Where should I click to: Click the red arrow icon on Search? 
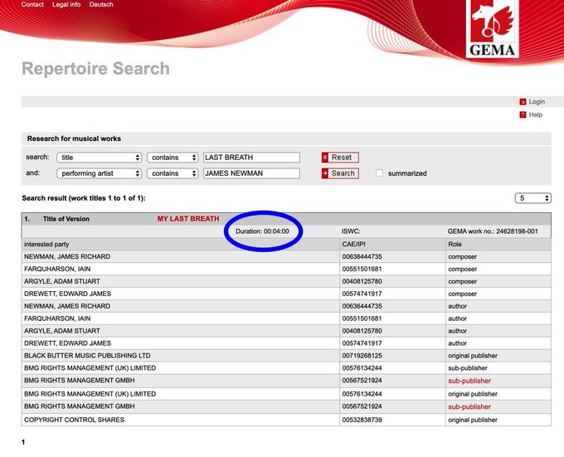[x=325, y=173]
